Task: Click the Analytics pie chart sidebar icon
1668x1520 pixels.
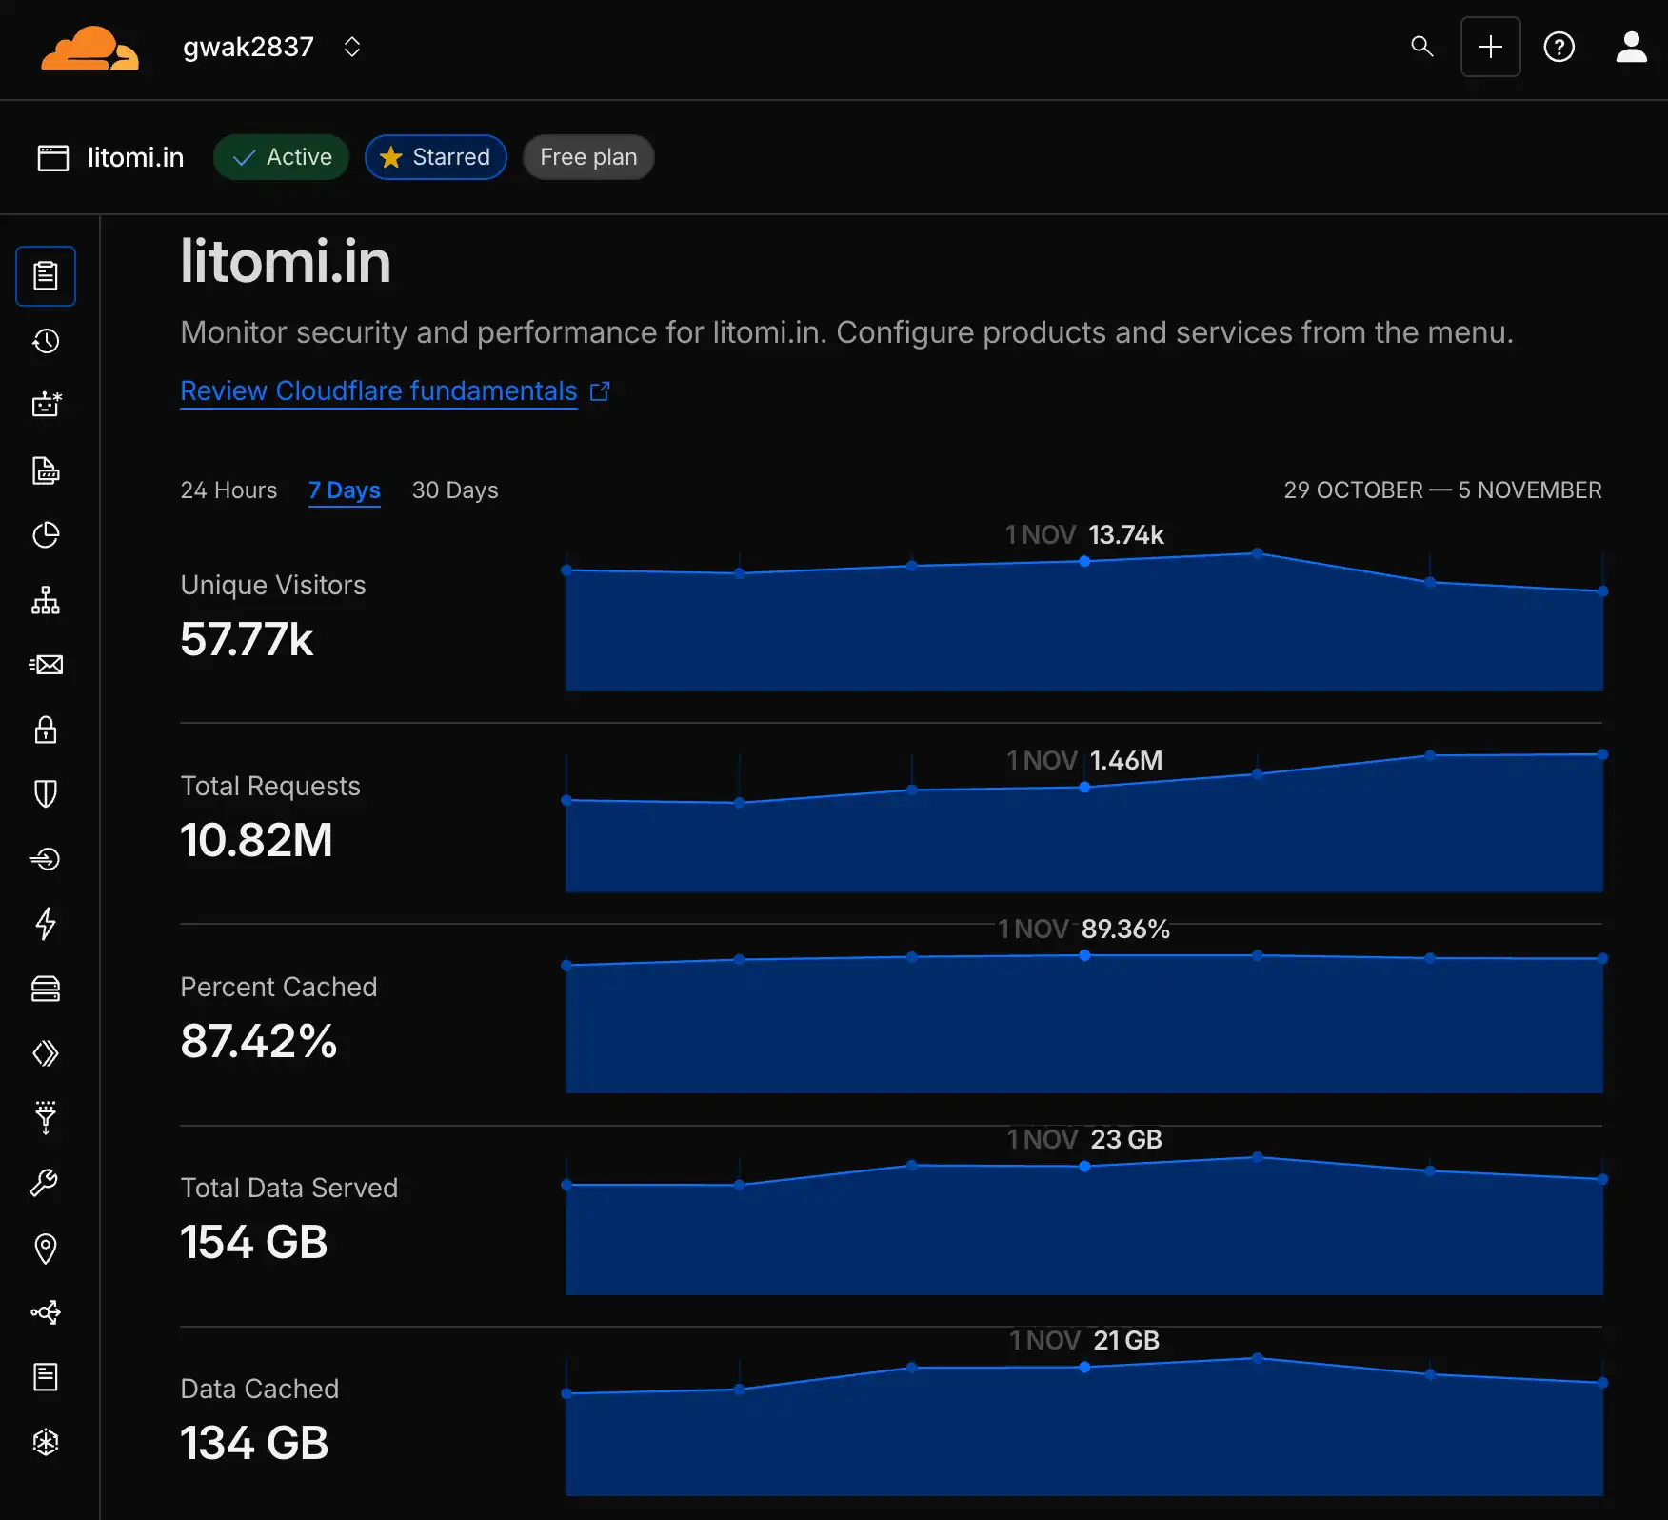Action: pos(46,535)
